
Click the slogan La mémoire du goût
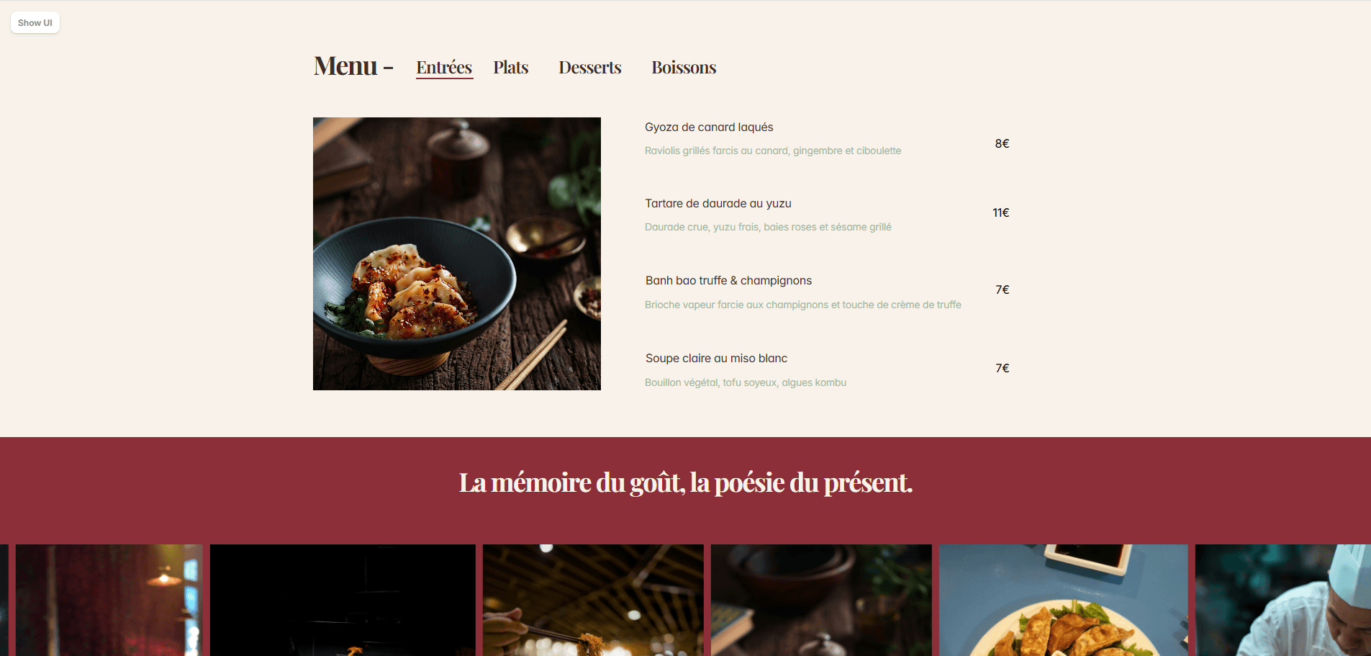pos(685,482)
